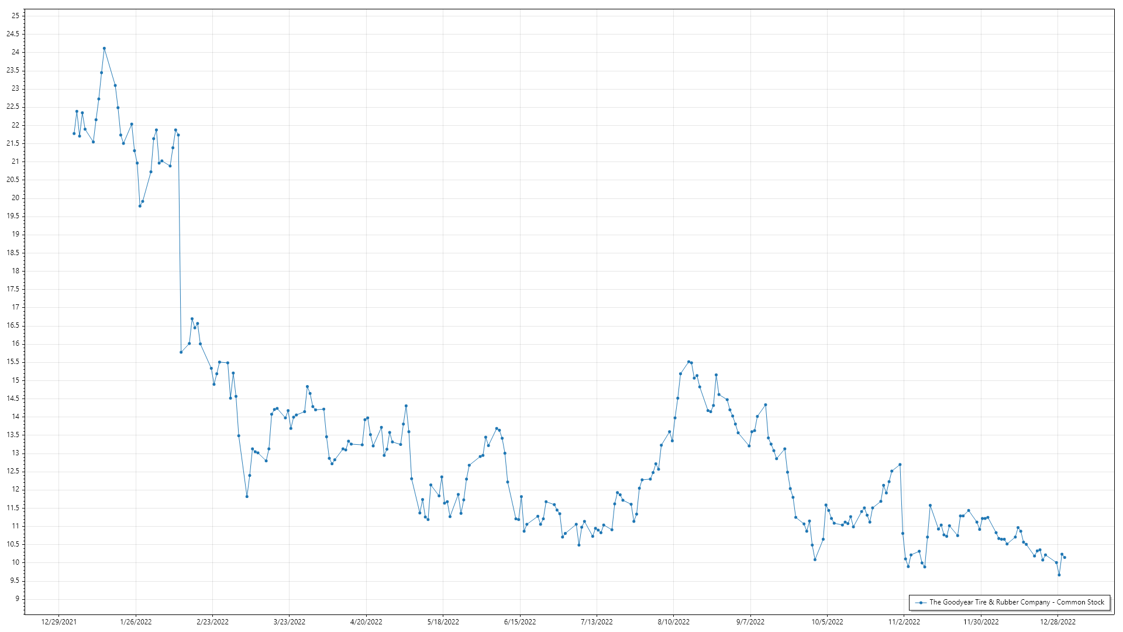This screenshot has width=1123, height=632.
Task: Click the 4/20/2022 x-axis date label
Action: [x=366, y=622]
